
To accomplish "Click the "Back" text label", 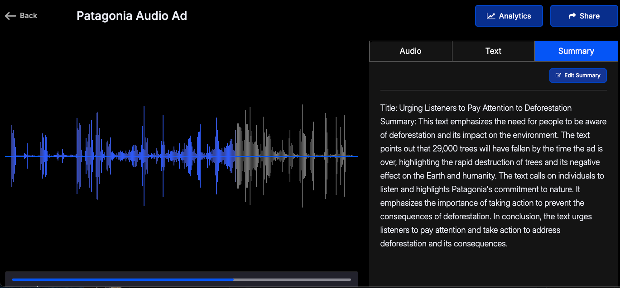I will [x=29, y=16].
